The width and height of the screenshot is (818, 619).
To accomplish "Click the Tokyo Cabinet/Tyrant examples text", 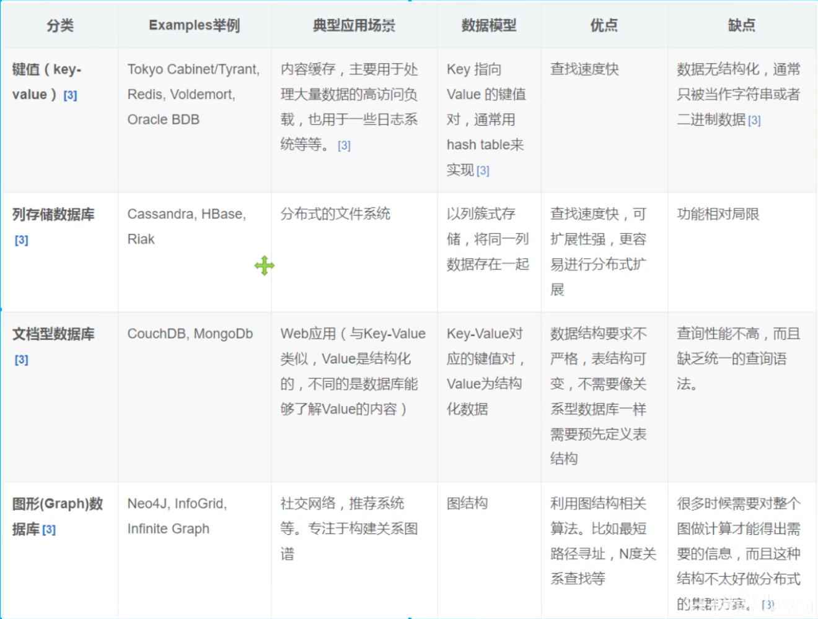I will (193, 95).
